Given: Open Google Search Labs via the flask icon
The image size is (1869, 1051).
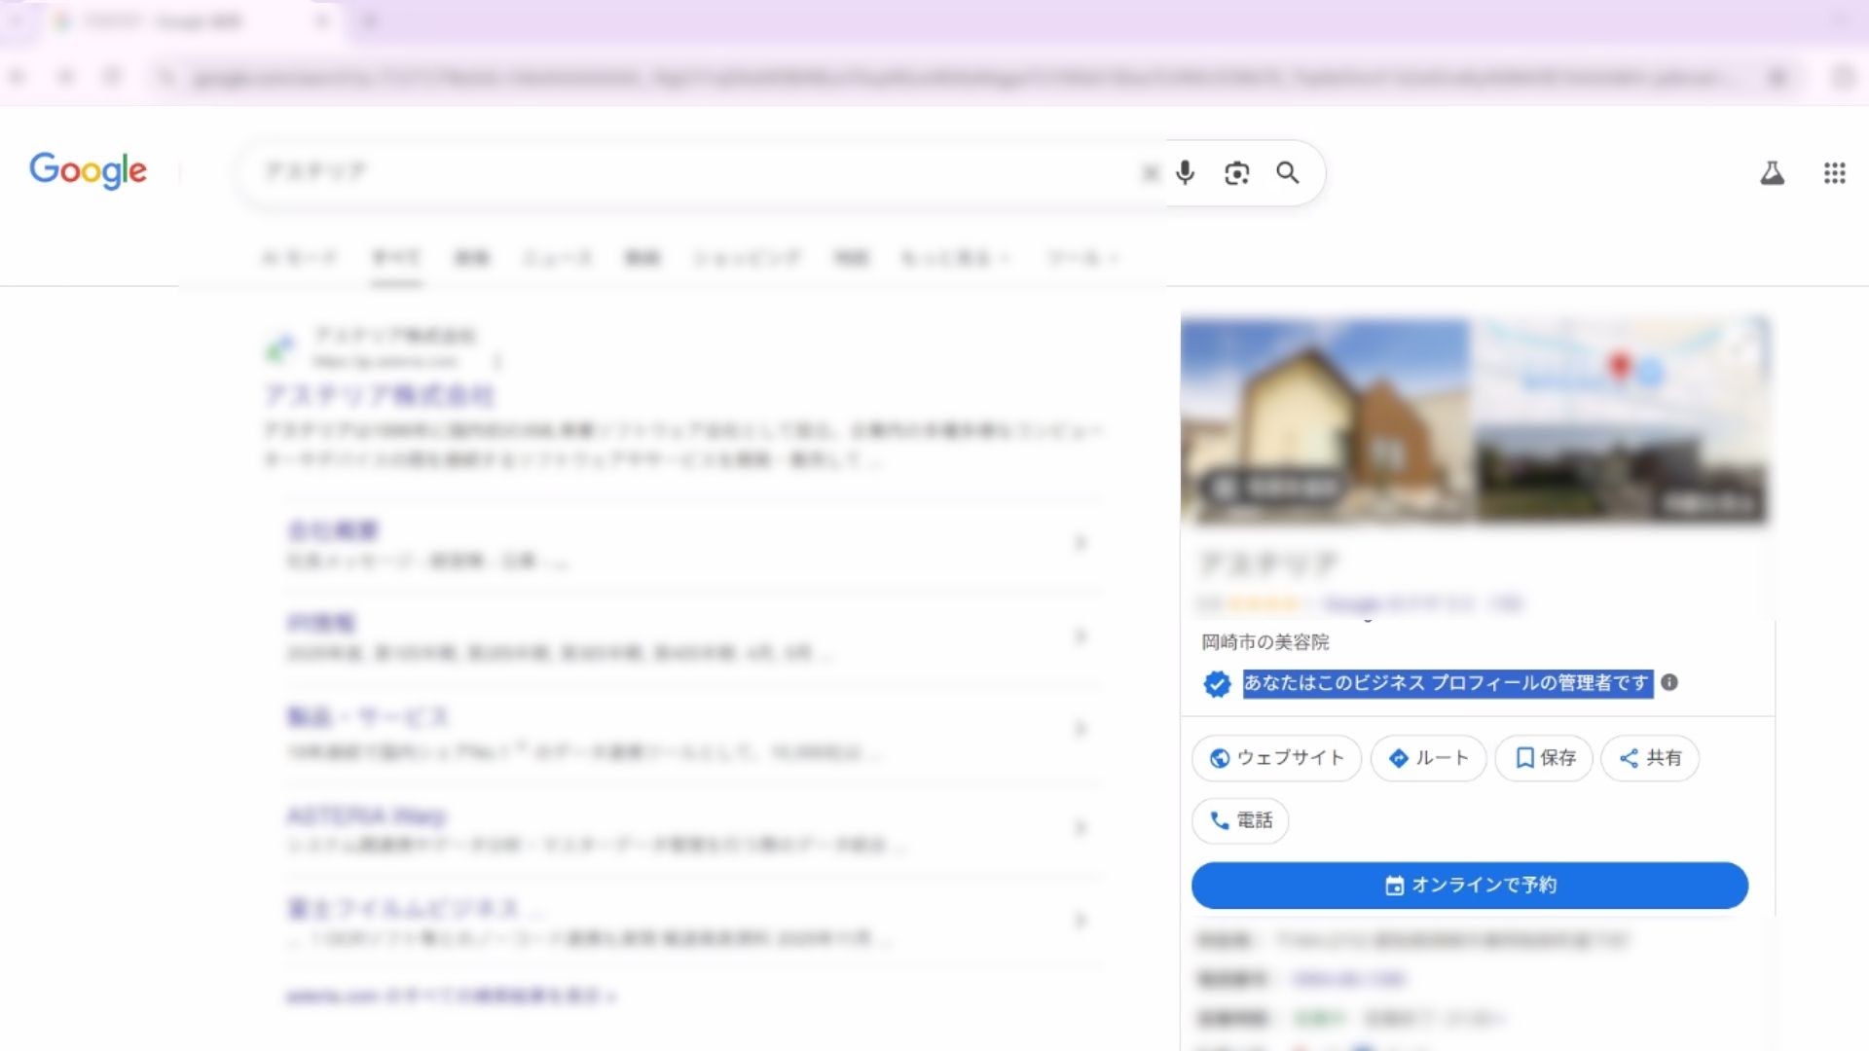Looking at the screenshot, I should point(1773,172).
